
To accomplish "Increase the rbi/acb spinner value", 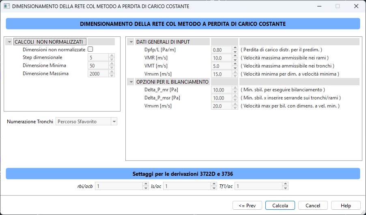I will (x=146, y=184).
